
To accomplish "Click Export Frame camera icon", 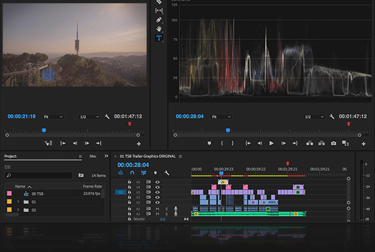I will coord(334,143).
